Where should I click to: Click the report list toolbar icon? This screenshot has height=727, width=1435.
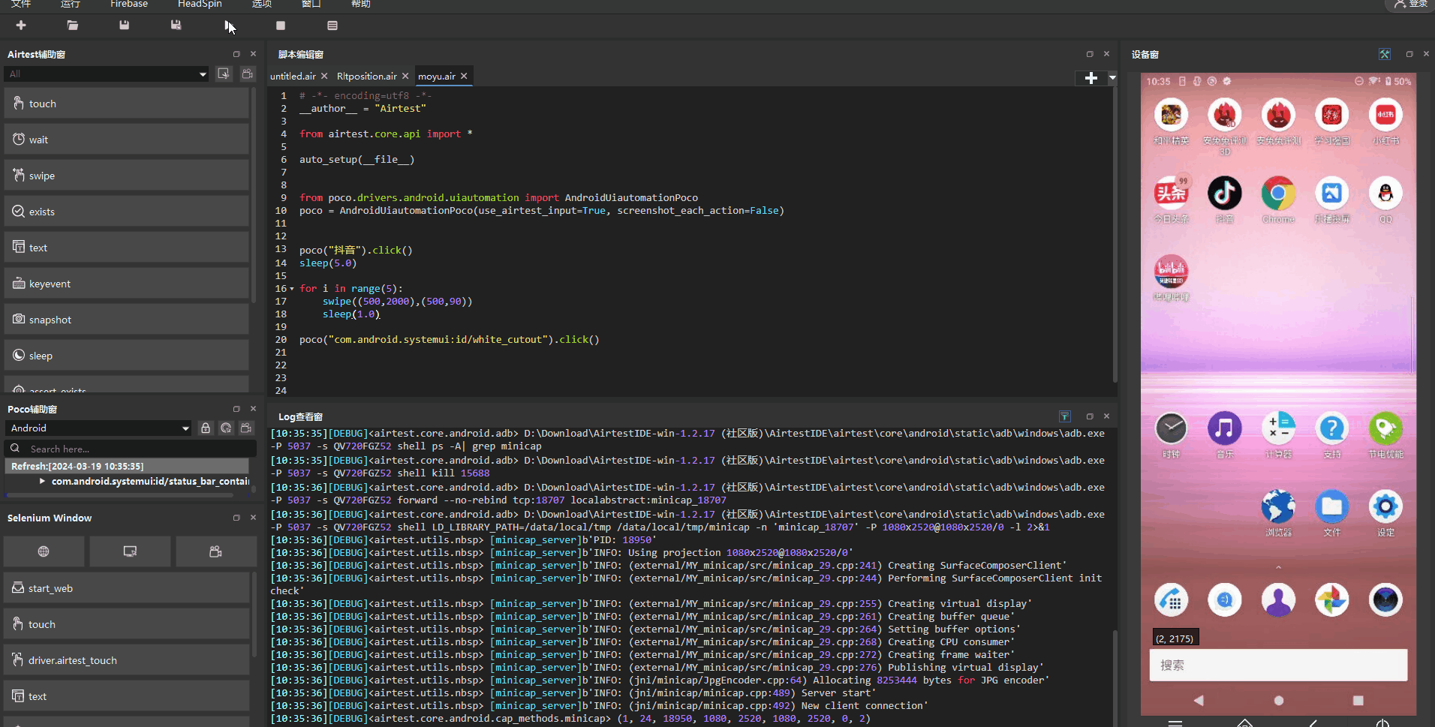(332, 26)
